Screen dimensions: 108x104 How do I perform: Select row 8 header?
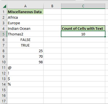pyautogui.click(x=4, y=51)
